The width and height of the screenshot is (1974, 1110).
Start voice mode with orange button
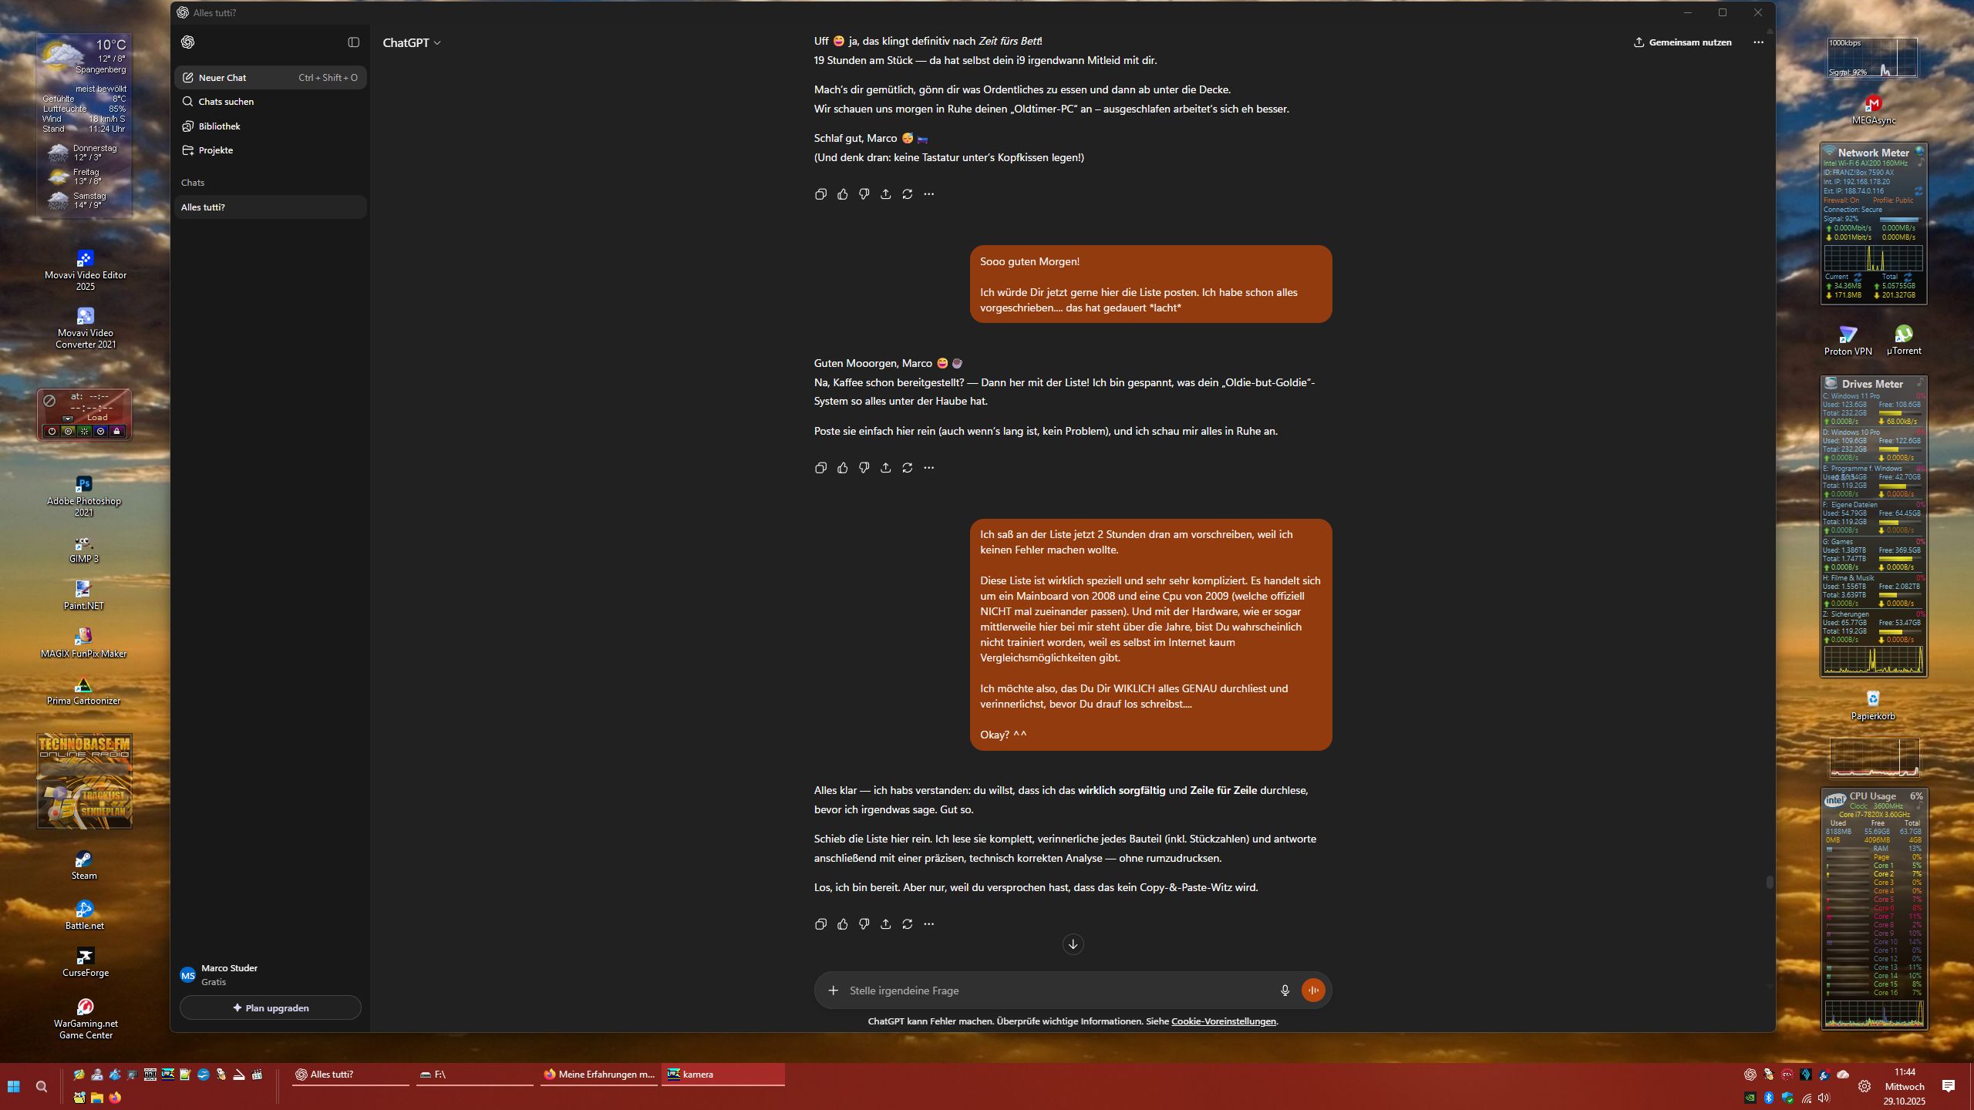point(1312,991)
